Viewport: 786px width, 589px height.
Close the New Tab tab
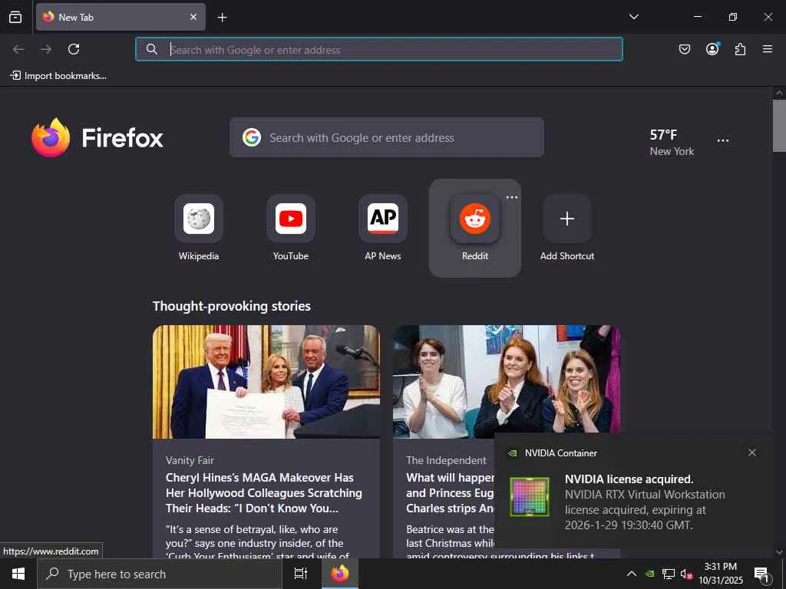click(x=193, y=17)
